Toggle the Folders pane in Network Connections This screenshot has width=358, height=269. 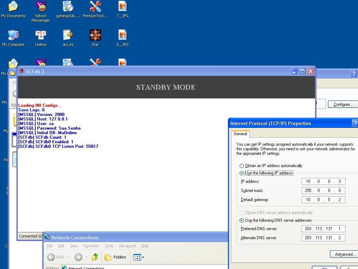(115, 257)
